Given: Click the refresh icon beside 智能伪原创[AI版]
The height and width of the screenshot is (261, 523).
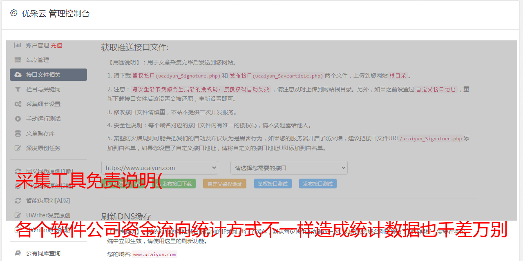Looking at the screenshot, I should [18, 201].
